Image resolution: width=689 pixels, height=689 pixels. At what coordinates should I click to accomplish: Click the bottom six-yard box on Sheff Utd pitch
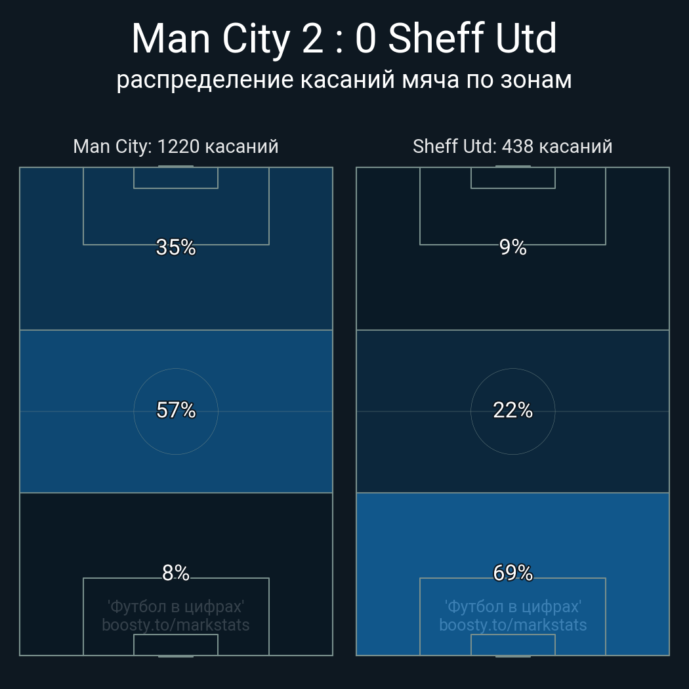512,644
